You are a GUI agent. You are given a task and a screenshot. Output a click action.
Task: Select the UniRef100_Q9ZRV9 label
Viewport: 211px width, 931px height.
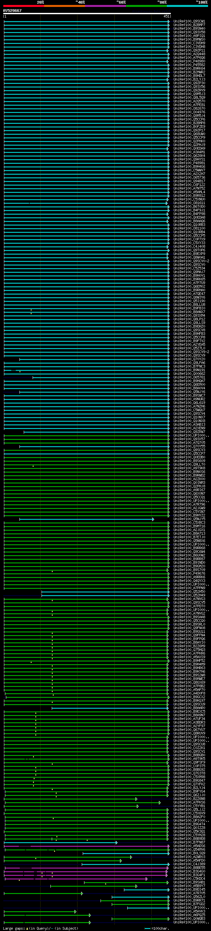(x=189, y=90)
